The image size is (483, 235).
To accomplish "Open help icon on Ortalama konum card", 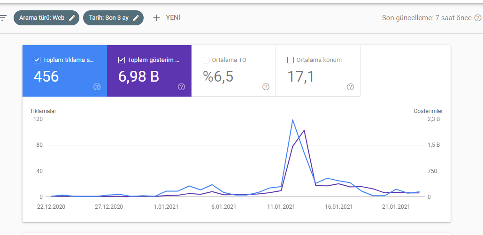I will coord(350,87).
